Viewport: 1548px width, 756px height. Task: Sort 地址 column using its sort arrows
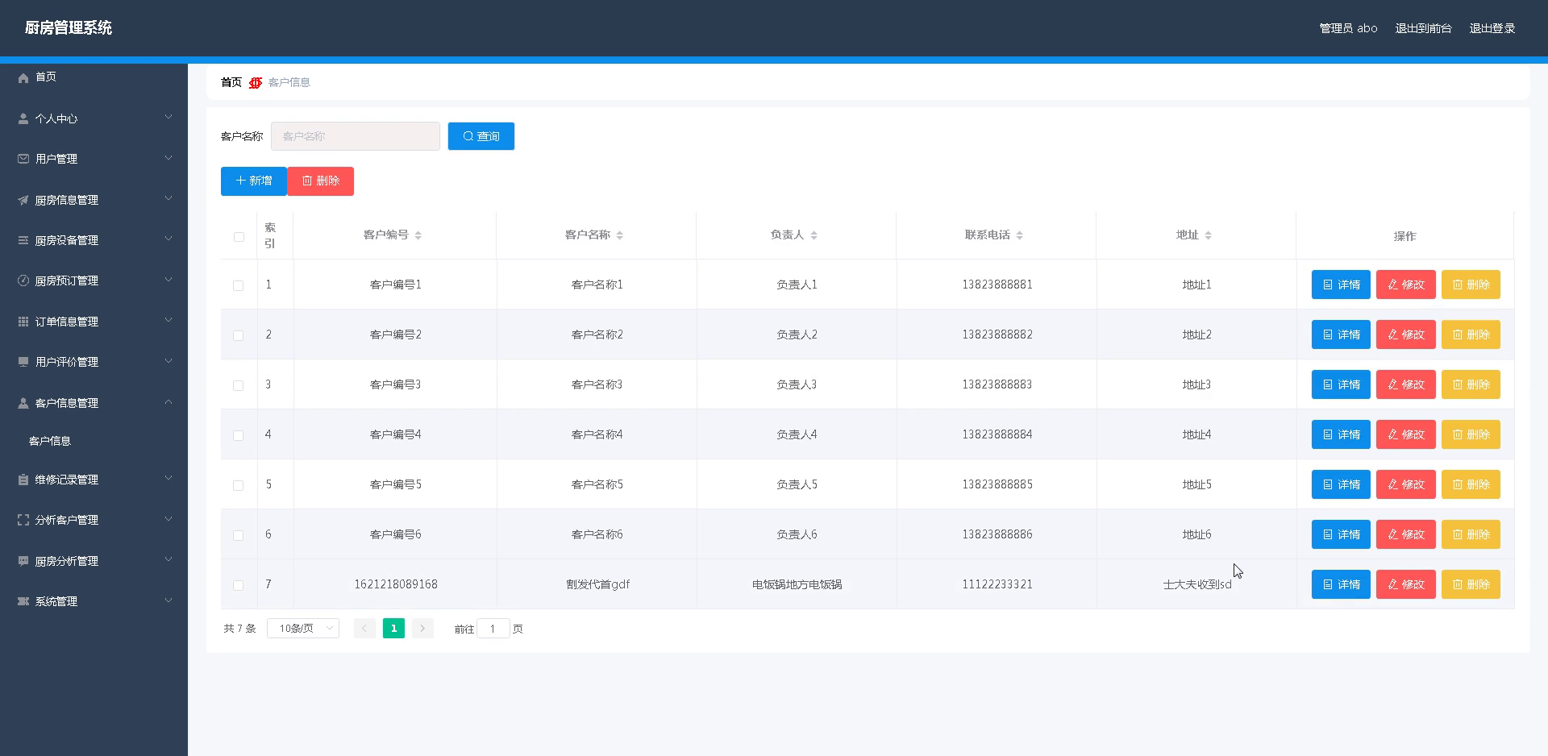[1208, 235]
